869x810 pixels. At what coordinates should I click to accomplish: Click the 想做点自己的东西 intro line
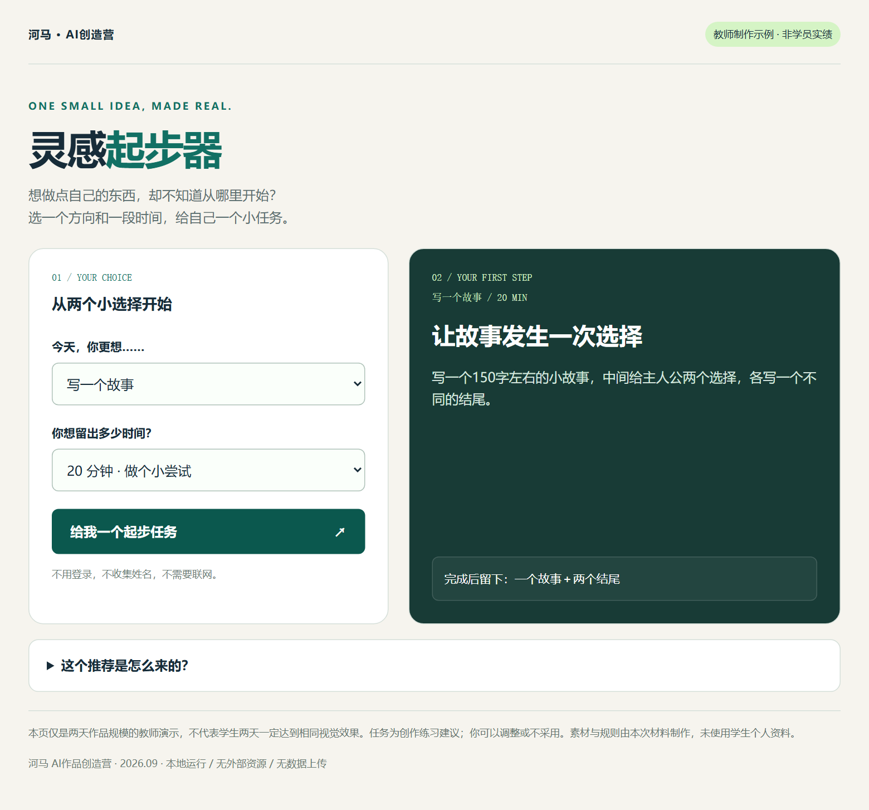152,196
